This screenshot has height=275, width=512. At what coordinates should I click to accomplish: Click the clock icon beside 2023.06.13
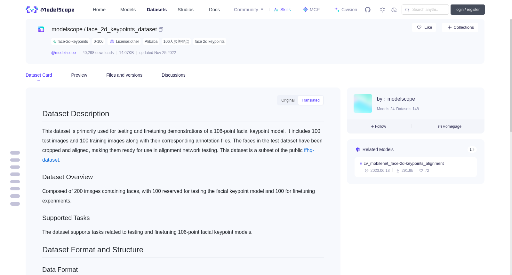pos(367,171)
